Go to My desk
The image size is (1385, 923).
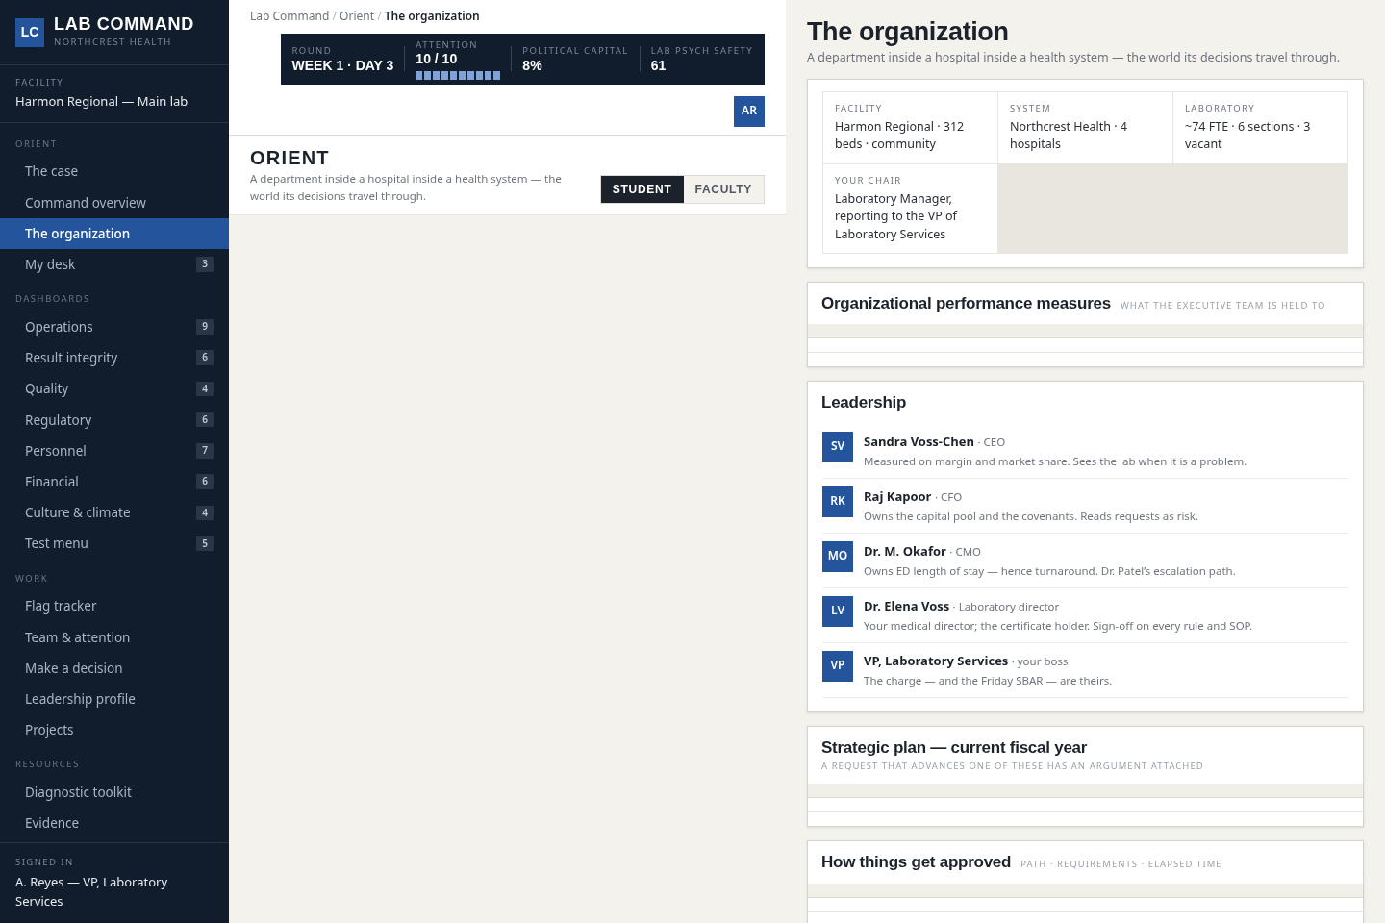click(x=114, y=264)
